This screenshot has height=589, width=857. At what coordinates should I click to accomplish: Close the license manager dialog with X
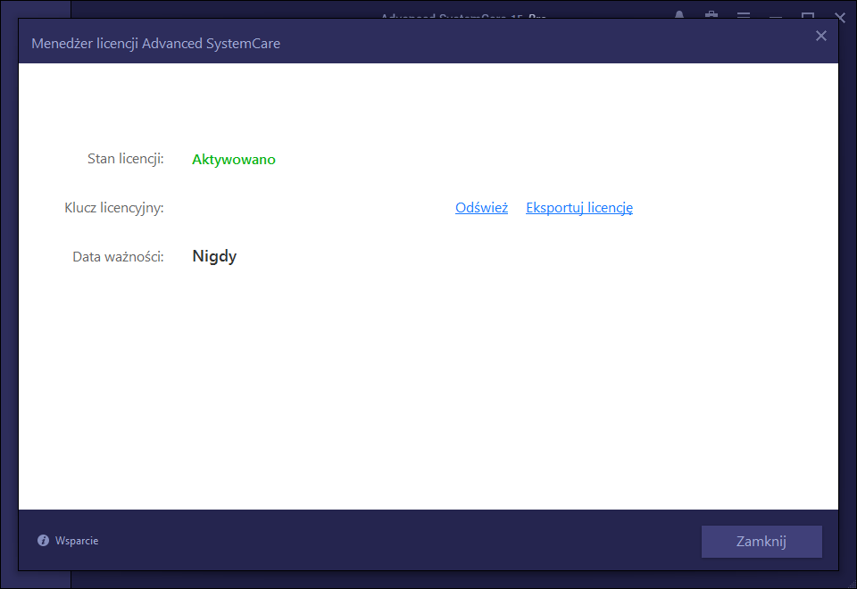tap(821, 36)
